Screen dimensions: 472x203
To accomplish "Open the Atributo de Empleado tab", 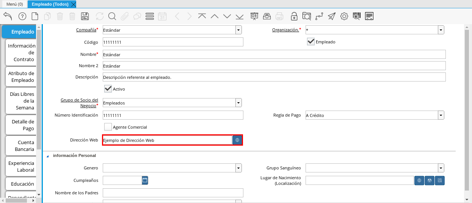I will [x=21, y=77].
